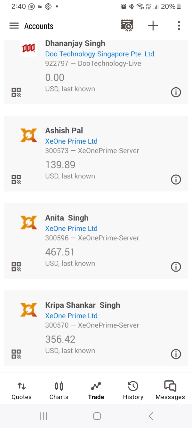
Task: Add a new account with plus icon
Action: (x=153, y=26)
